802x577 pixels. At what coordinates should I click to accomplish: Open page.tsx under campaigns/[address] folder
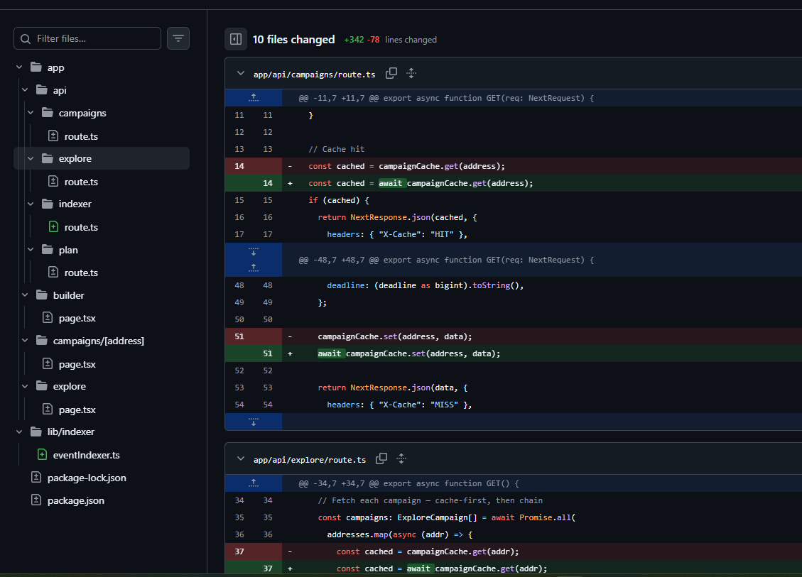pyautogui.click(x=77, y=364)
